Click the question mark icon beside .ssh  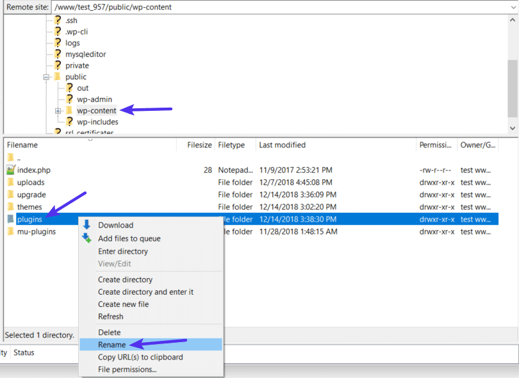tap(57, 20)
